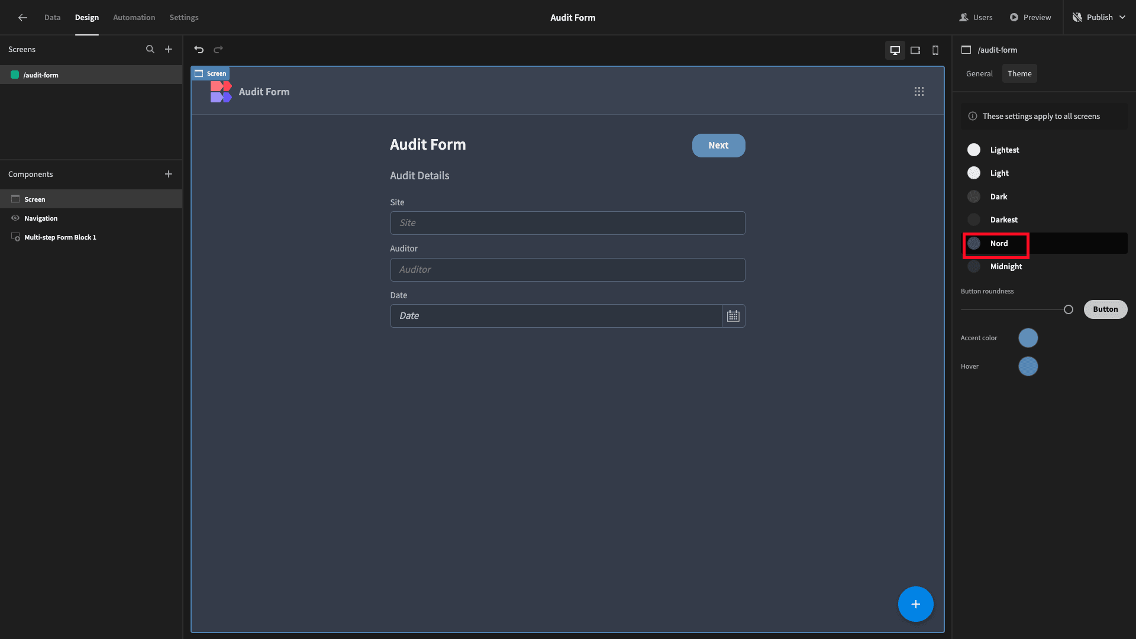Click the Publish rocket icon
Screen dimensions: 1136x639
[x=1077, y=18]
